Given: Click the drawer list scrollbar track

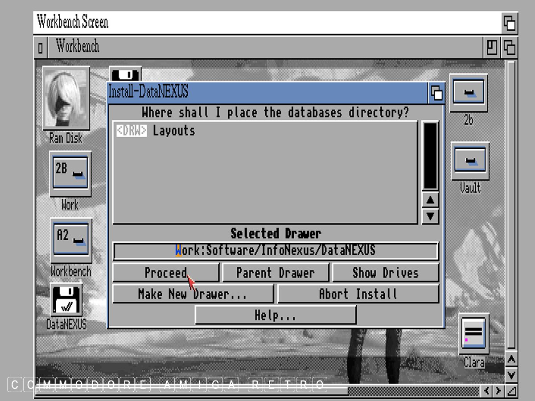Looking at the screenshot, I should tap(430, 156).
